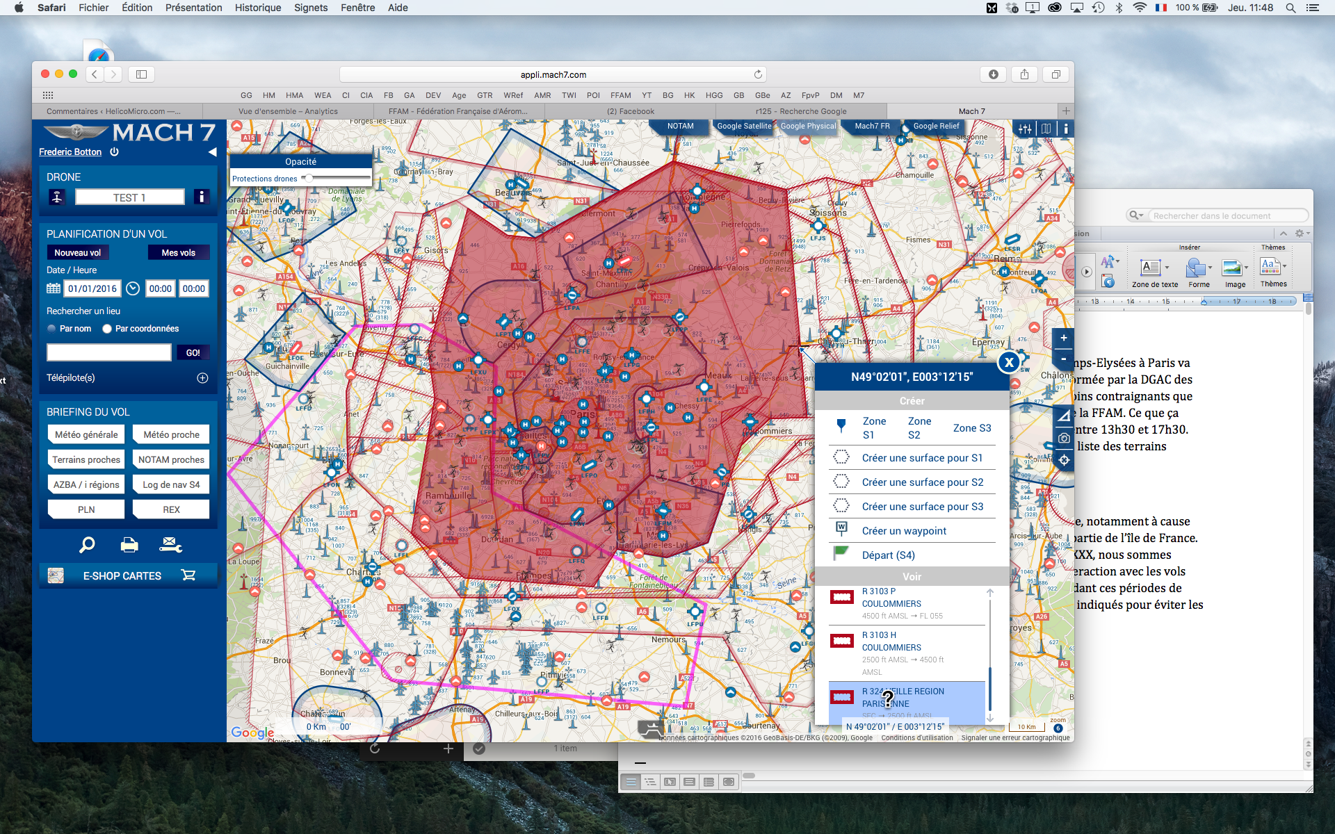Click the shopping cart icon in E-SHOP bar

188,575
